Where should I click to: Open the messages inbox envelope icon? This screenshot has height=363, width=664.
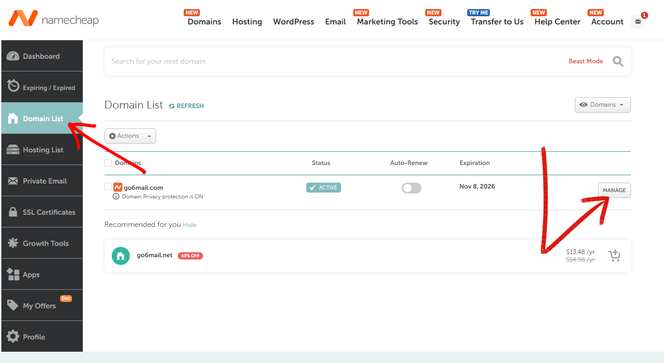coord(638,21)
